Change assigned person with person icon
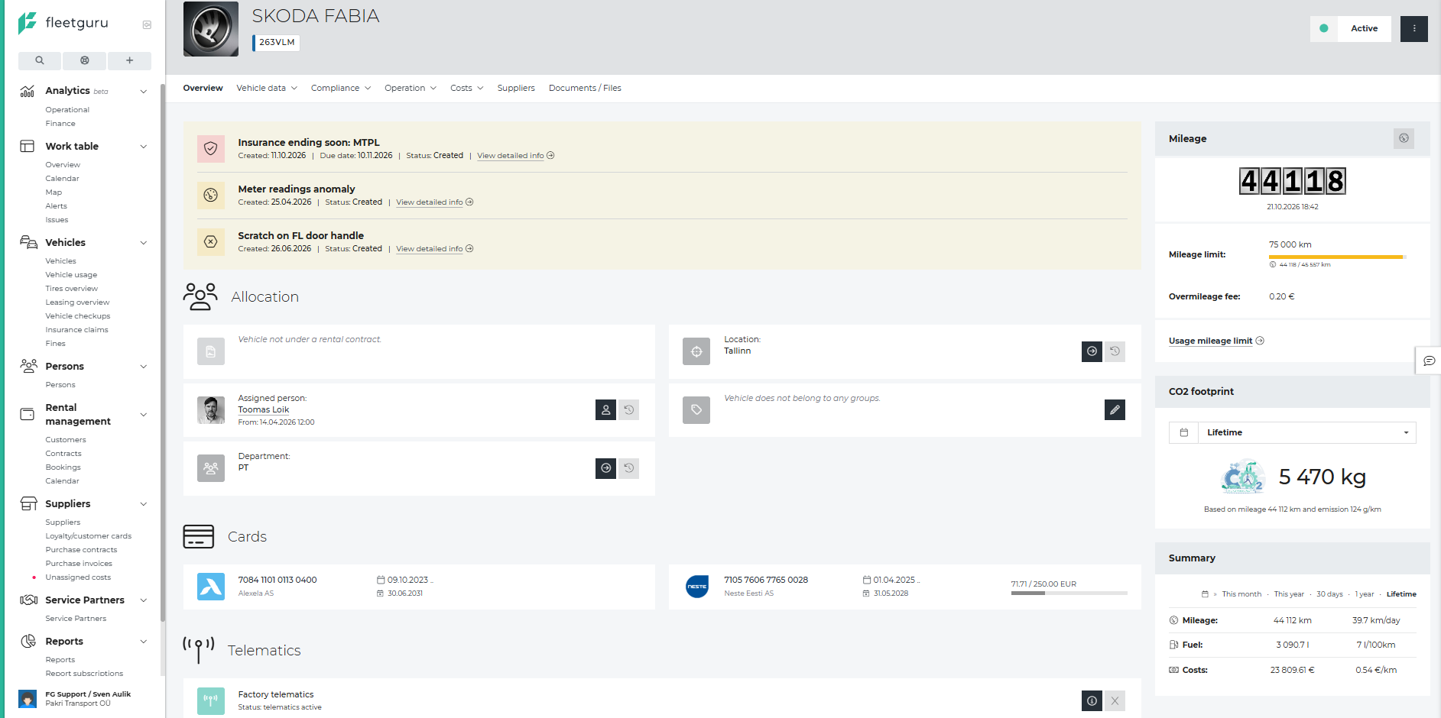The height and width of the screenshot is (718, 1441). [x=605, y=410]
